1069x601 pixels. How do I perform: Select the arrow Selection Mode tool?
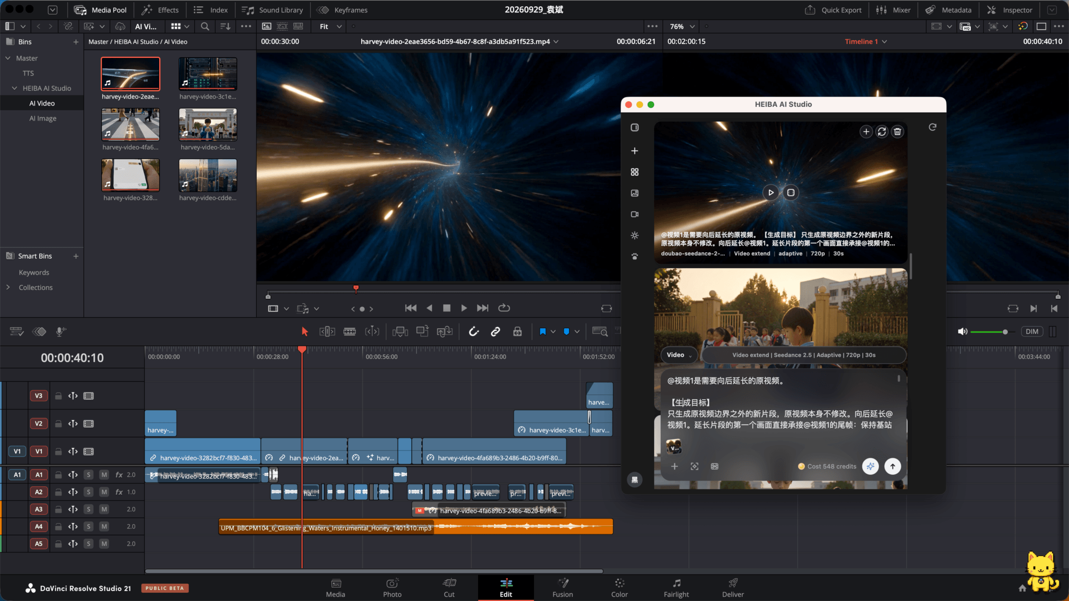click(305, 331)
